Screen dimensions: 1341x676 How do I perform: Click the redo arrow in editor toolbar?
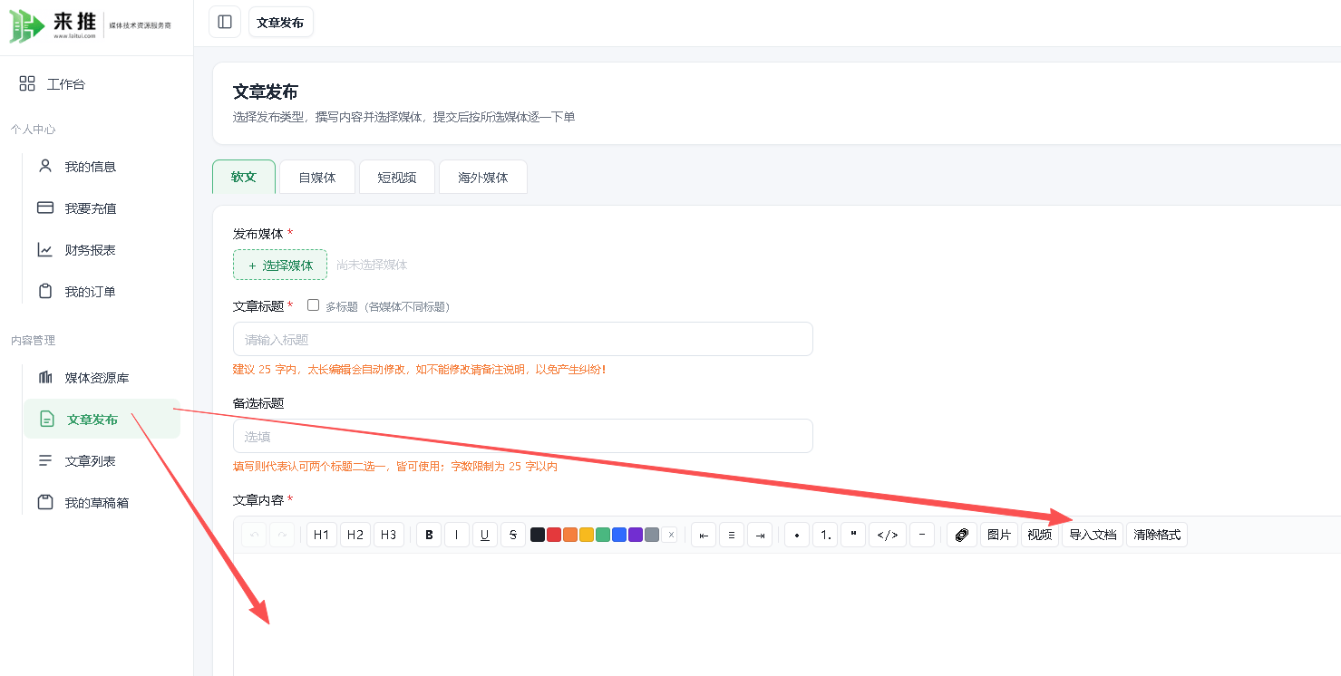pos(283,536)
